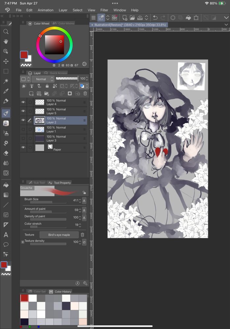Toggle Set as Reference Layer icon
This screenshot has height=329, width=230.
click(x=32, y=86)
